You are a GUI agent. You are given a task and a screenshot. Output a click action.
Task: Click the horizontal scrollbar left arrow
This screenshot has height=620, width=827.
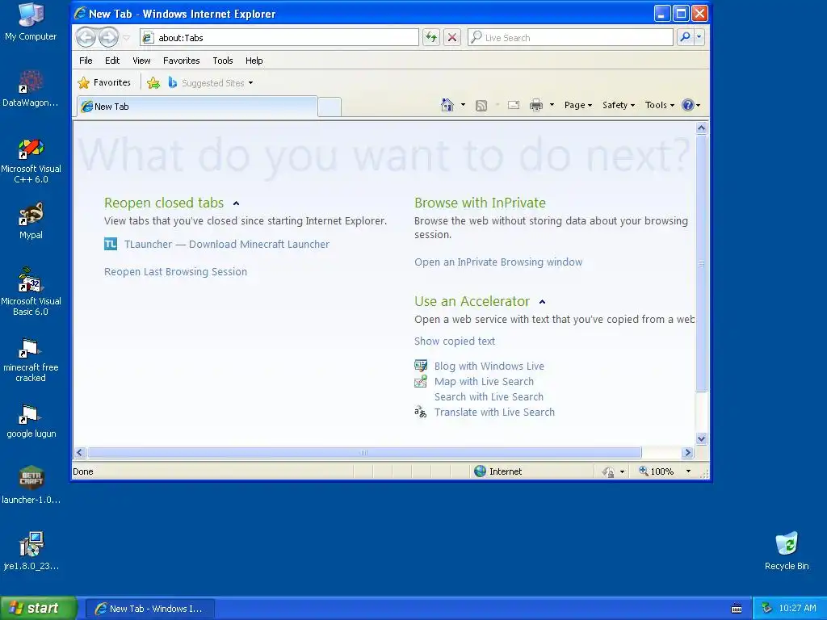(80, 452)
